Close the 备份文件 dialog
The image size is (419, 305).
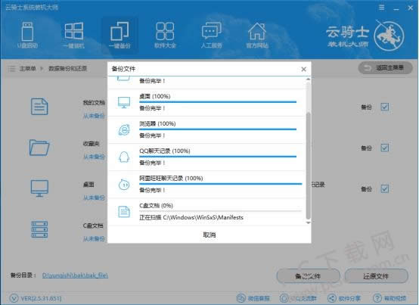pos(303,69)
